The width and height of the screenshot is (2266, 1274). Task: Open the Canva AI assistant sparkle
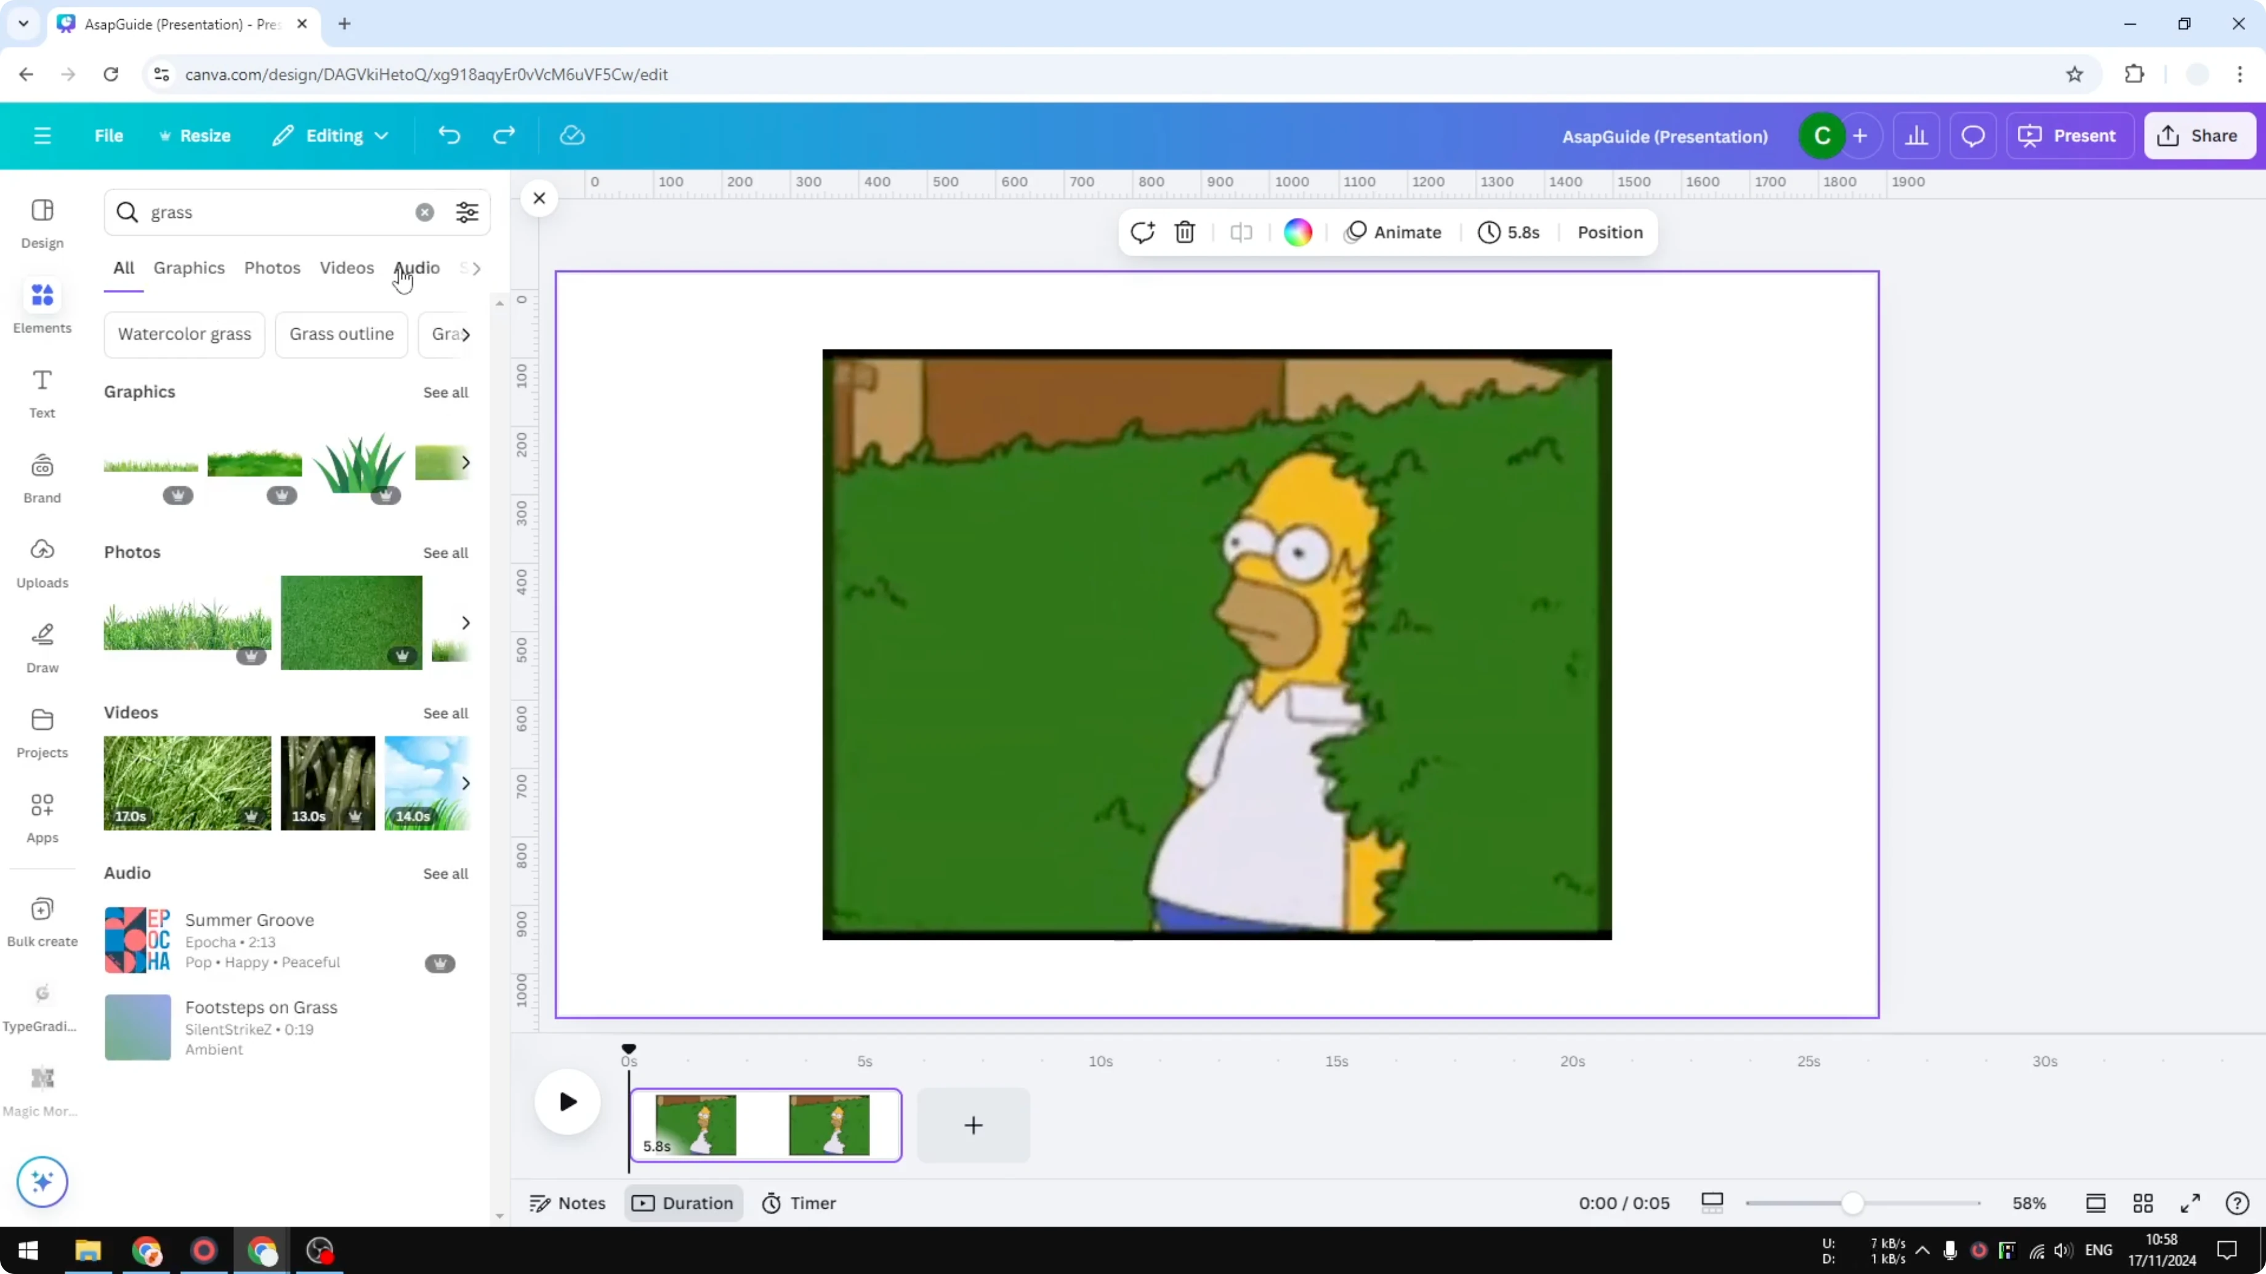41,1182
